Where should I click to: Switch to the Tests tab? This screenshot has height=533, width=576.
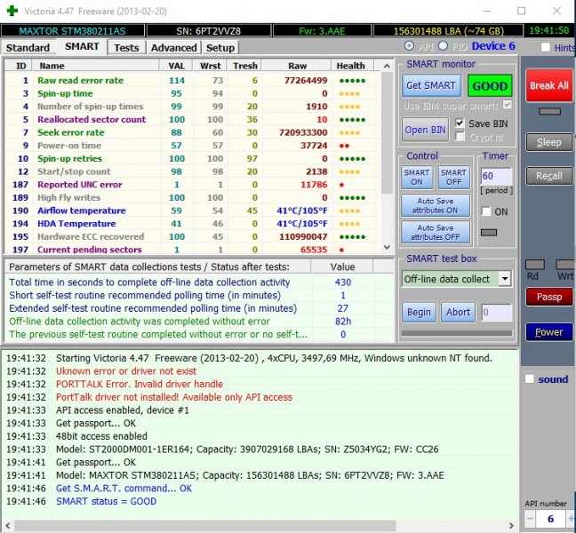(x=126, y=47)
